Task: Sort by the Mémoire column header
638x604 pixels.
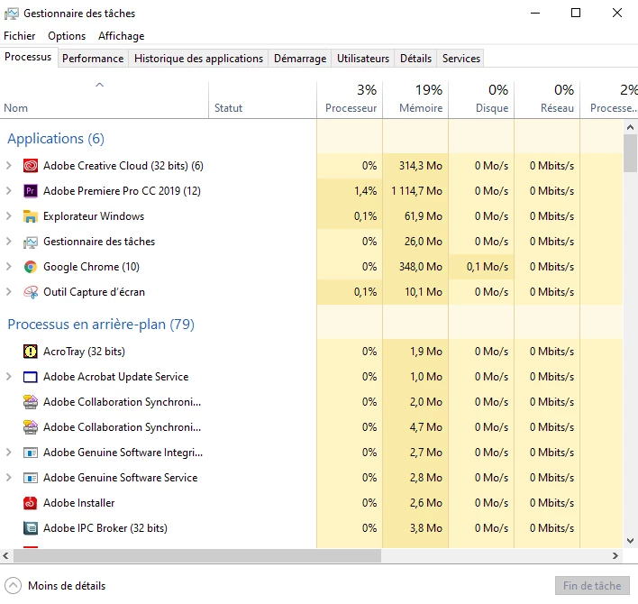Action: coord(415,100)
